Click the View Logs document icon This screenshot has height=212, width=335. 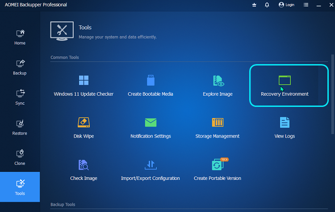(285, 122)
